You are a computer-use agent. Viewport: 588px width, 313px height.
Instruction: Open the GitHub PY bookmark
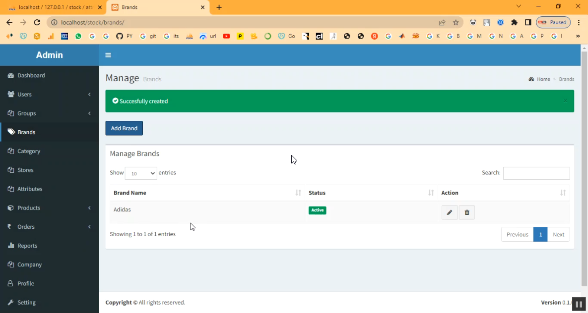(x=124, y=36)
